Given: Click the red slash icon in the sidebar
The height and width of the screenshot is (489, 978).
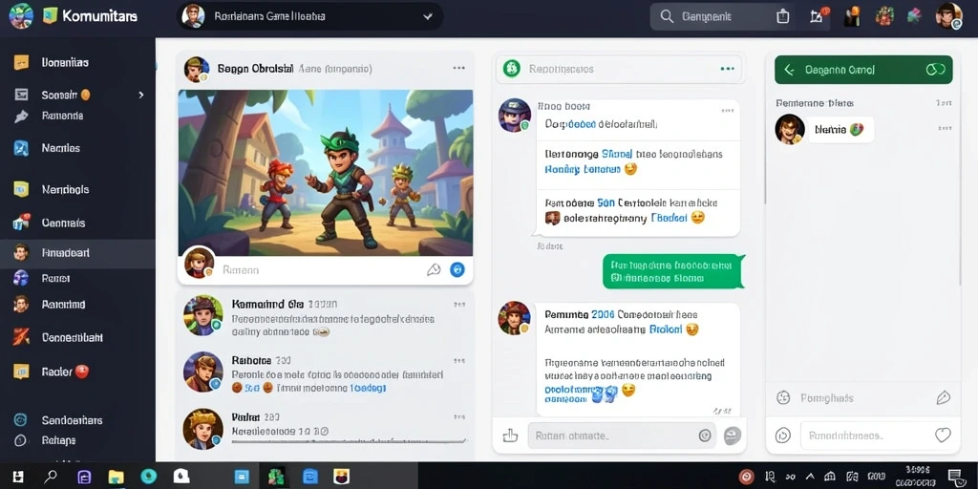Looking at the screenshot, I should coord(21,337).
